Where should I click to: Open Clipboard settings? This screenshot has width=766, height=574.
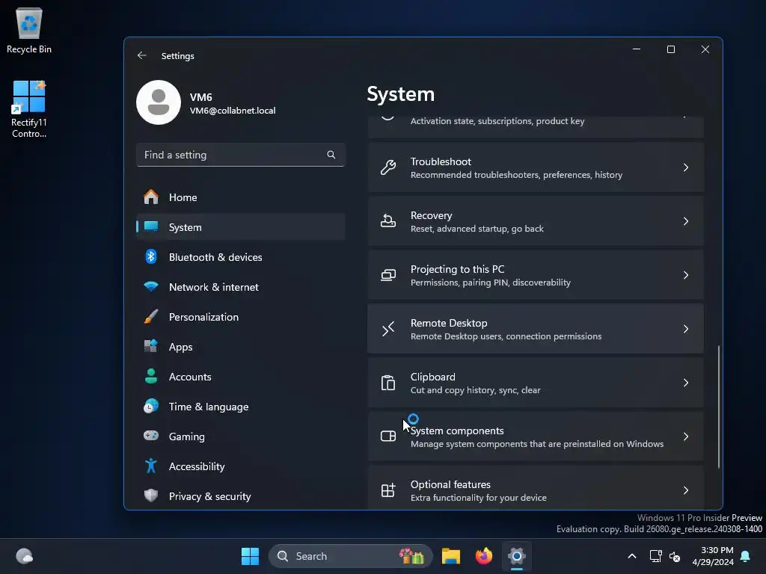(x=536, y=383)
